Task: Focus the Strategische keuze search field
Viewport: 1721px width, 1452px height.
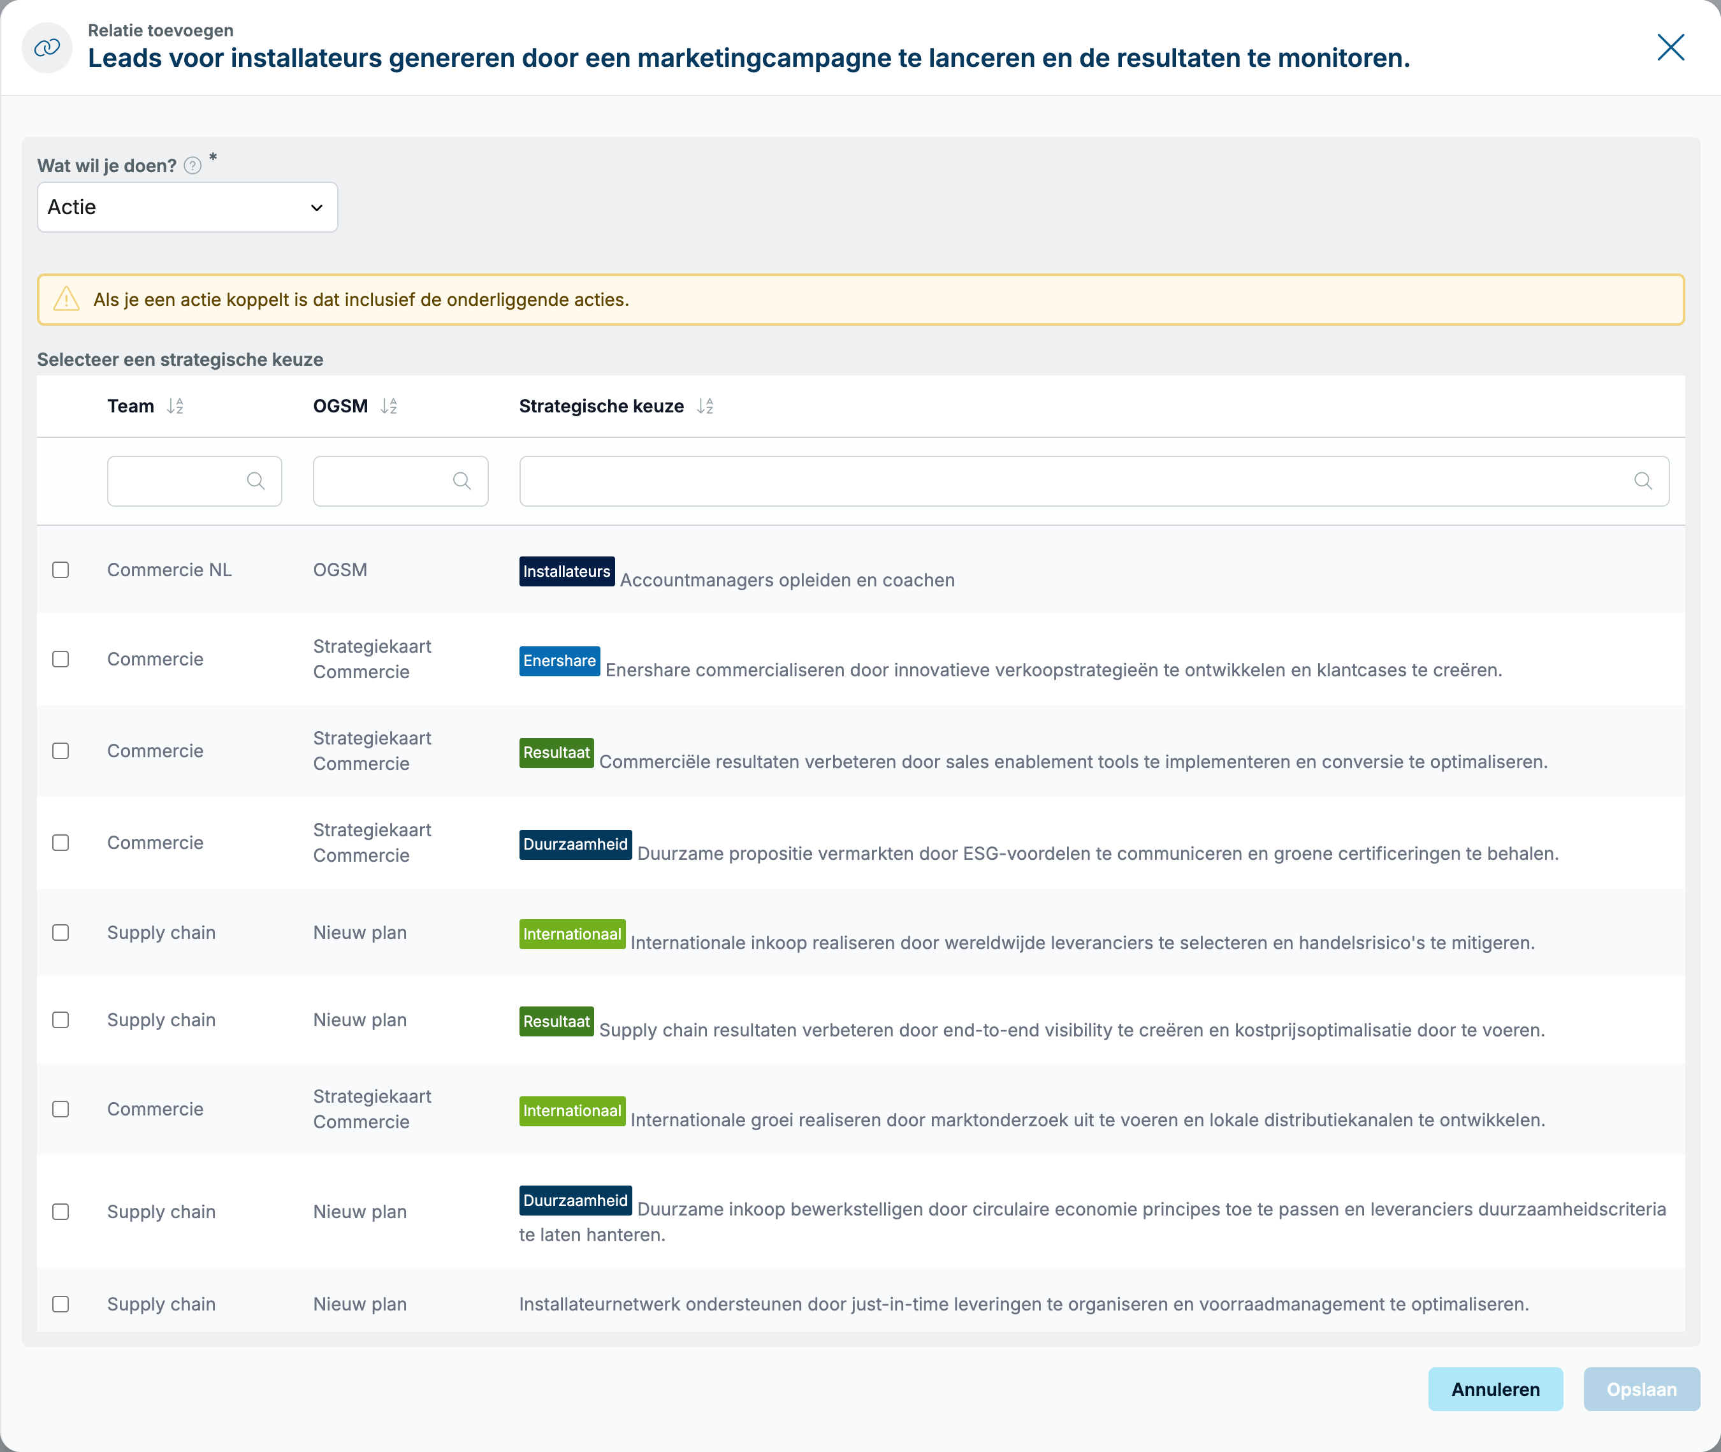Action: tap(1094, 481)
